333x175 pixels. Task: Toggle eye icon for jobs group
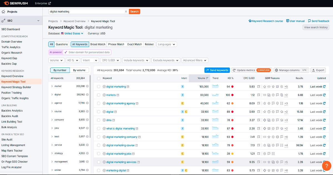click(87, 128)
